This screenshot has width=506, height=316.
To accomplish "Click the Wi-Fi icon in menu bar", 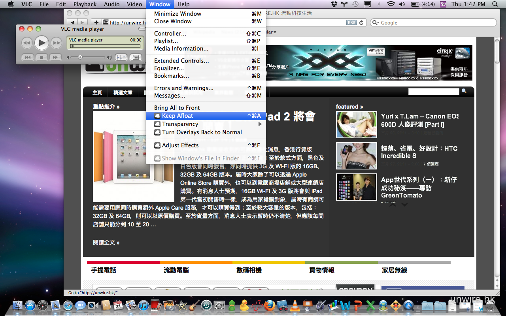I will [391, 4].
